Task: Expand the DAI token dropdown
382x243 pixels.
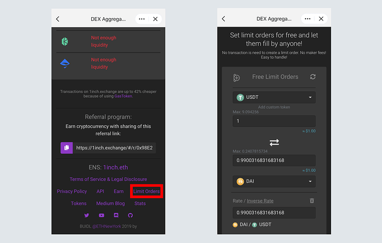Action: 274,181
